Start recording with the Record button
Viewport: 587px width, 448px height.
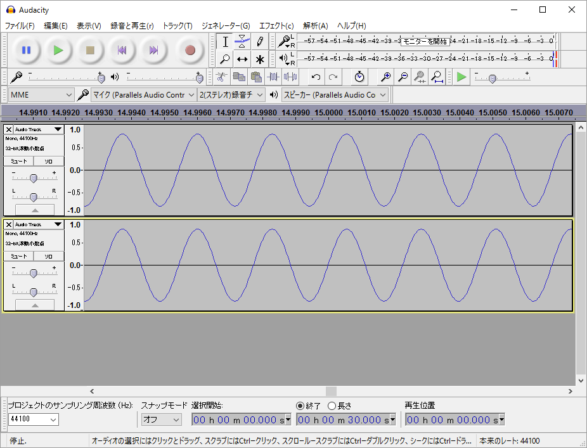pyautogui.click(x=190, y=50)
